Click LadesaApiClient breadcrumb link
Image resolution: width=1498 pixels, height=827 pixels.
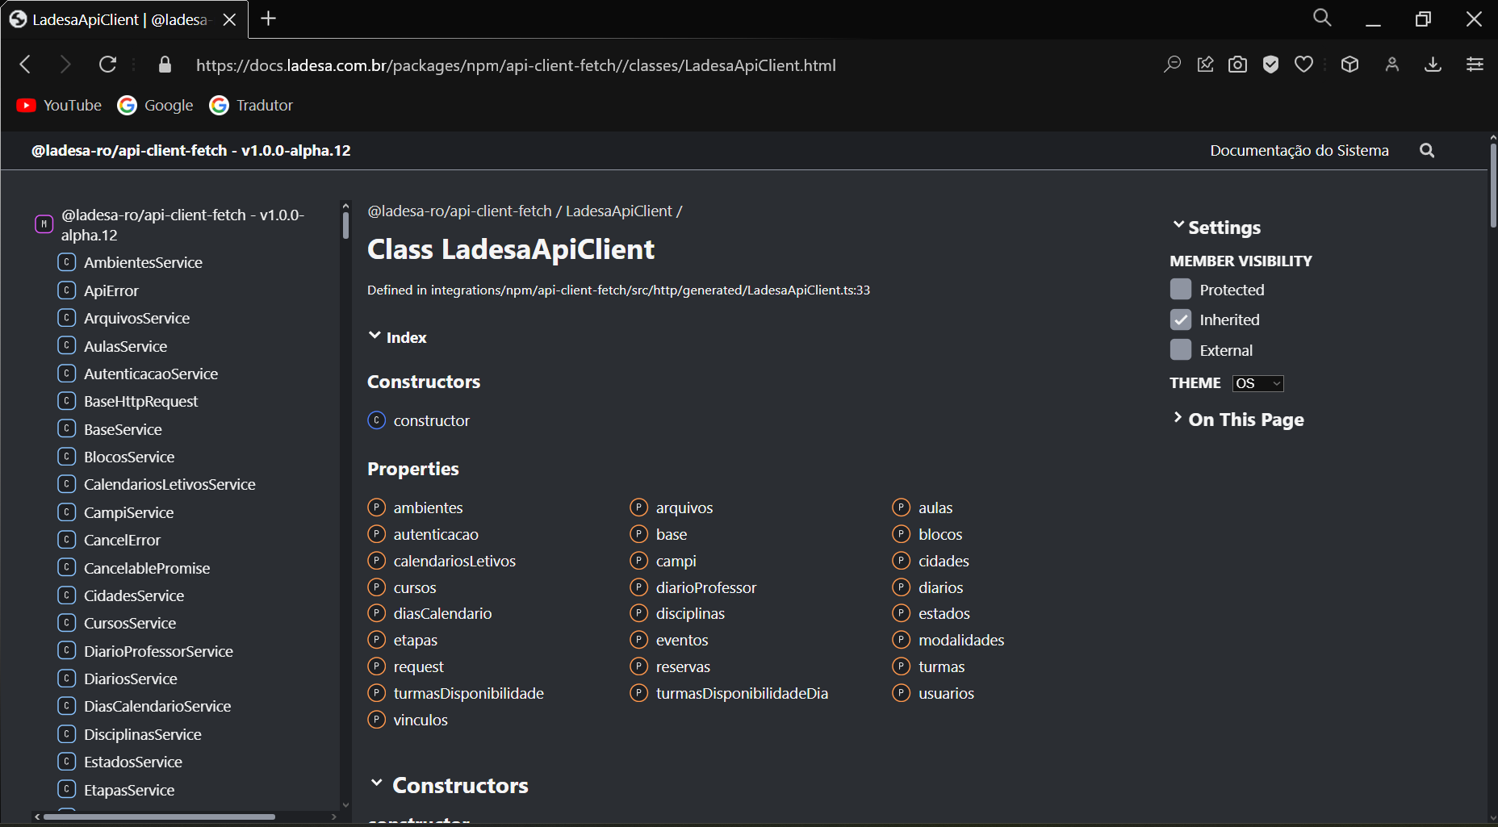[618, 211]
